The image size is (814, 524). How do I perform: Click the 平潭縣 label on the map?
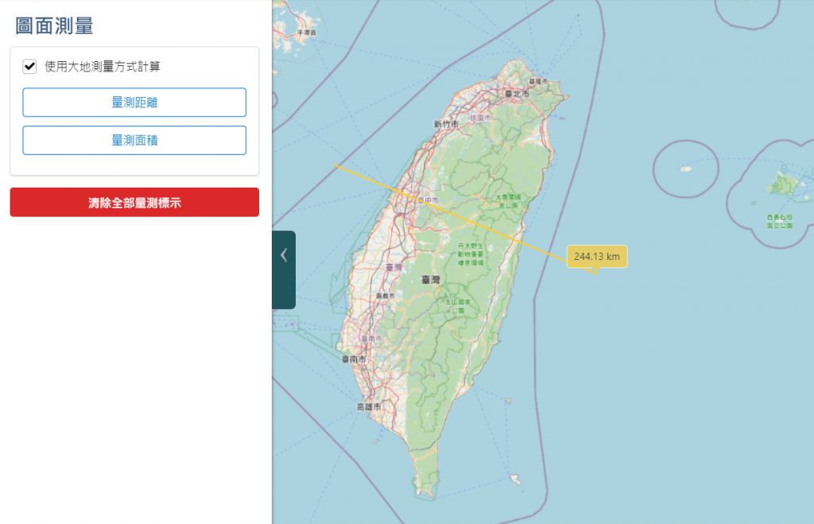pyautogui.click(x=307, y=33)
